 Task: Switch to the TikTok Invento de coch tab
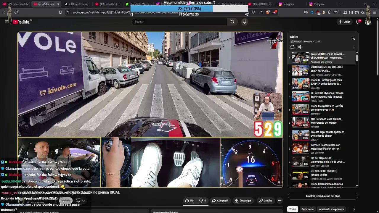click(77, 4)
